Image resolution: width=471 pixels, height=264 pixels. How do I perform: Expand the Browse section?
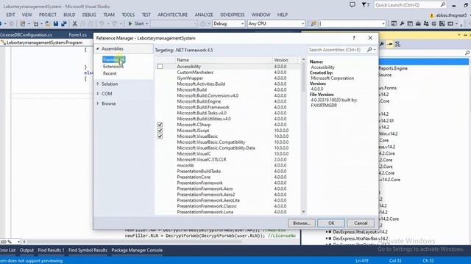pos(98,103)
